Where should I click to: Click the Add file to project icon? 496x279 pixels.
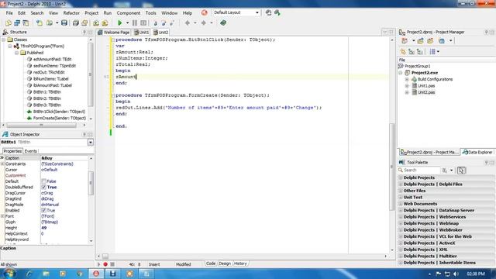(96, 22)
